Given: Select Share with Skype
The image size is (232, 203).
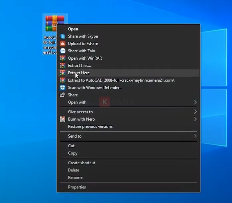Looking at the screenshot, I should (128, 36).
